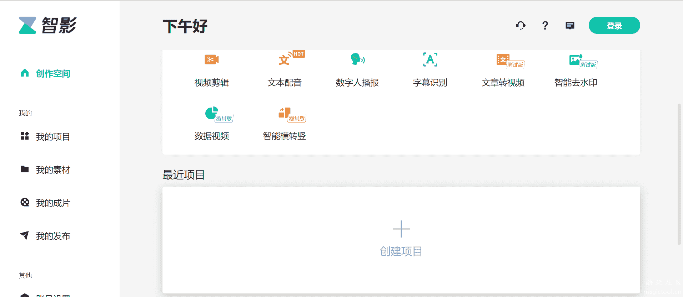The image size is (683, 297).
Task: Select the 数据视频 pie chart icon
Action: 219,114
